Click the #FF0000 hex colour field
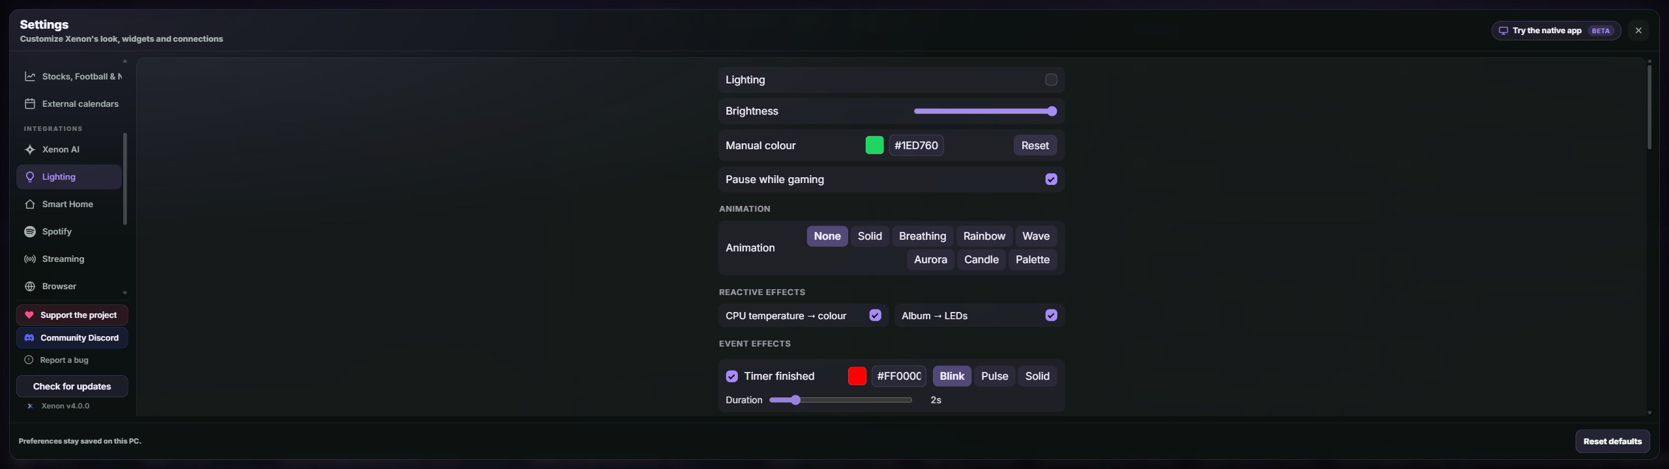This screenshot has height=469, width=1669. (x=899, y=377)
